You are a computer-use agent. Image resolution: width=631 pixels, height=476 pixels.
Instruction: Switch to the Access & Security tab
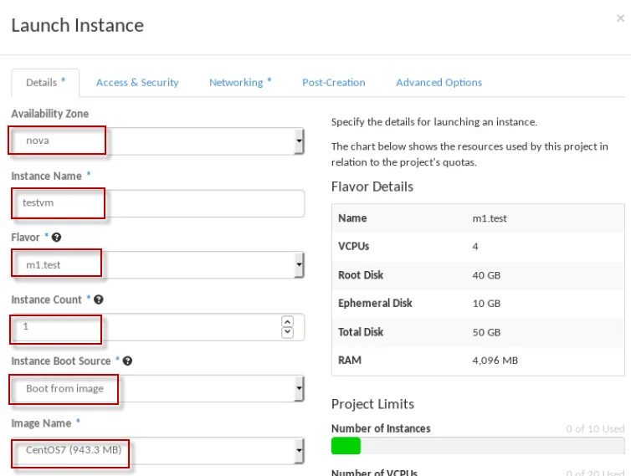point(137,83)
